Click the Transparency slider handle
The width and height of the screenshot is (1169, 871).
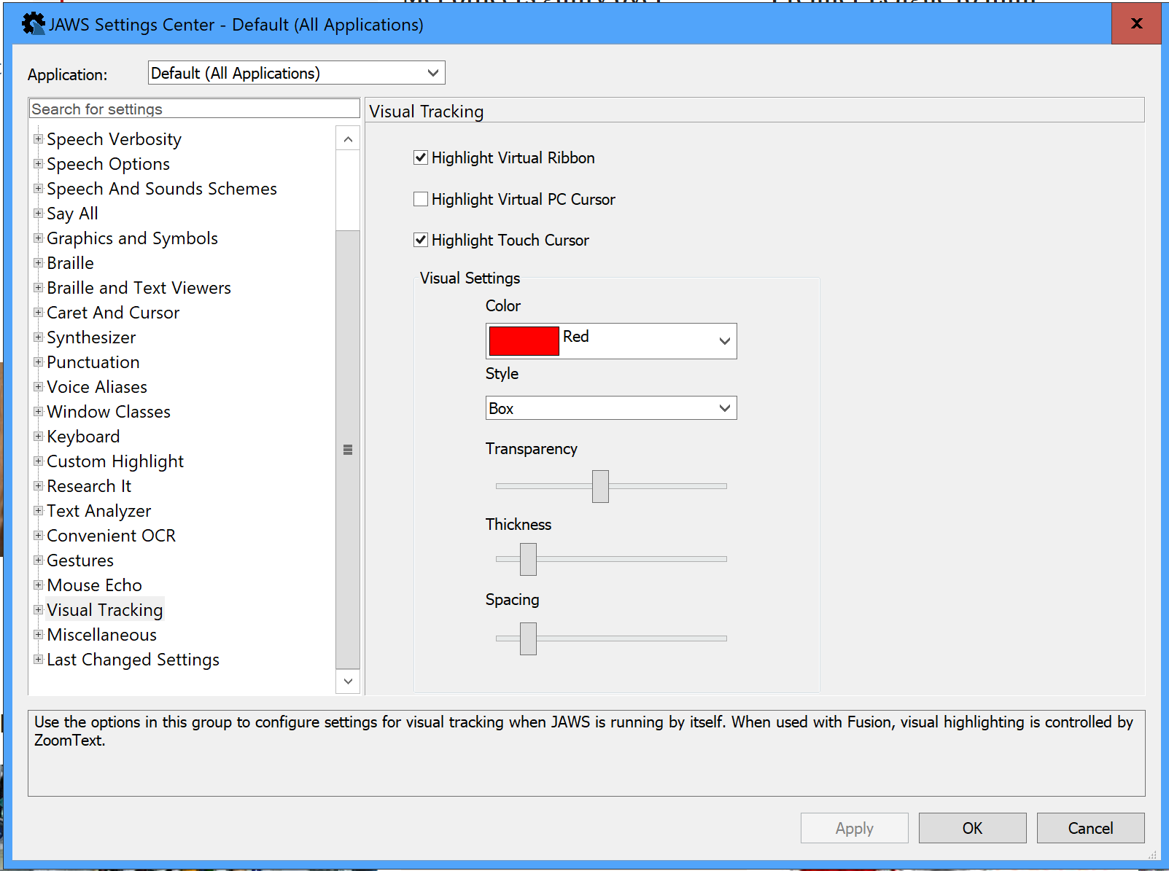[x=600, y=486]
